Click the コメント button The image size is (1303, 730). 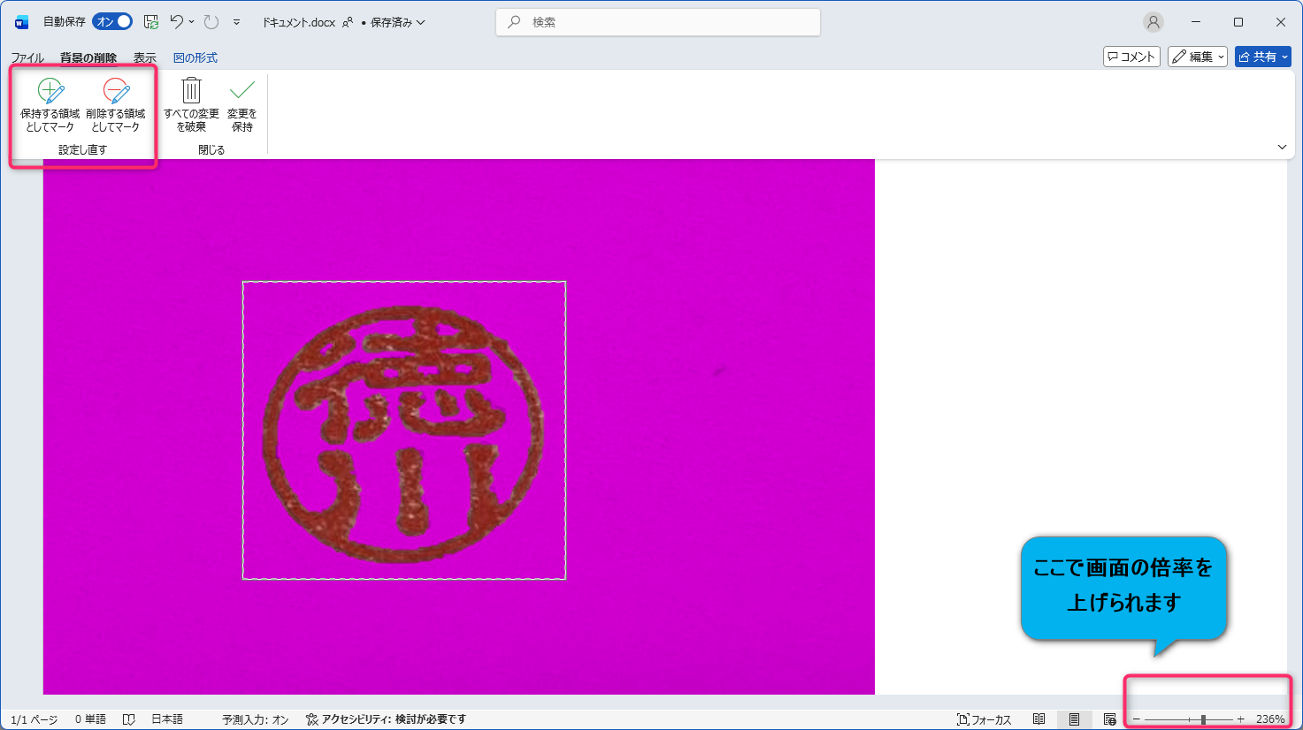pyautogui.click(x=1131, y=57)
